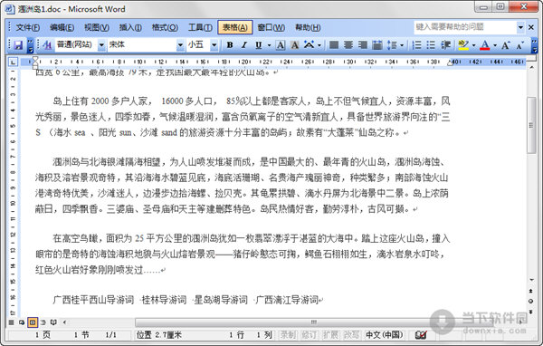
Task: Click the spelling and grammar status icon
Action: (421, 335)
